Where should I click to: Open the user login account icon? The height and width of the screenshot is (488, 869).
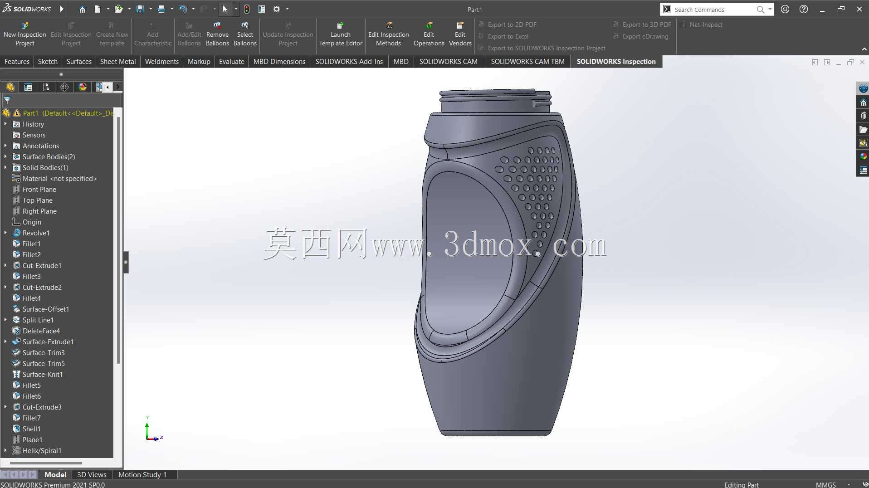(x=785, y=9)
